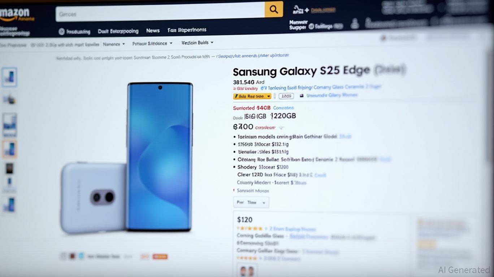Click the five-star rating below $120
The image size is (494, 277).
[x=250, y=228]
